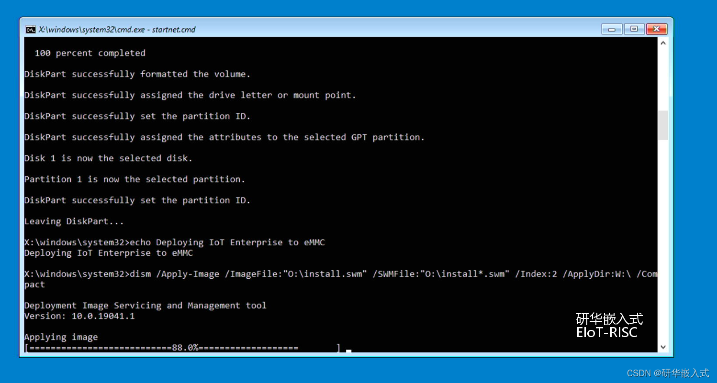Close the cmd.exe startnet.cmd window
The width and height of the screenshot is (717, 383).
(x=657, y=29)
